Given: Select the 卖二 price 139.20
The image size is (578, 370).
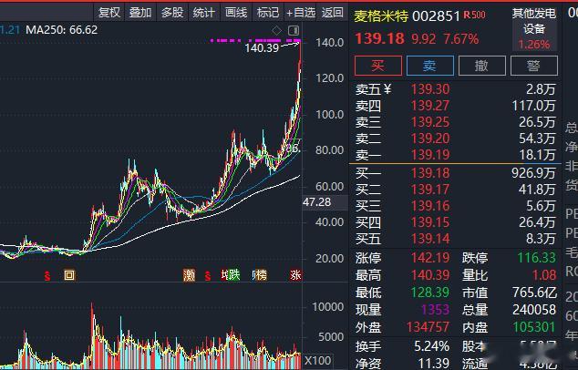Looking at the screenshot, I should [x=430, y=139].
